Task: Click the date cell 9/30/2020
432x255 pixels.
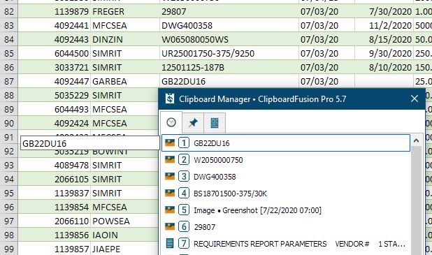Action: tap(384, 53)
